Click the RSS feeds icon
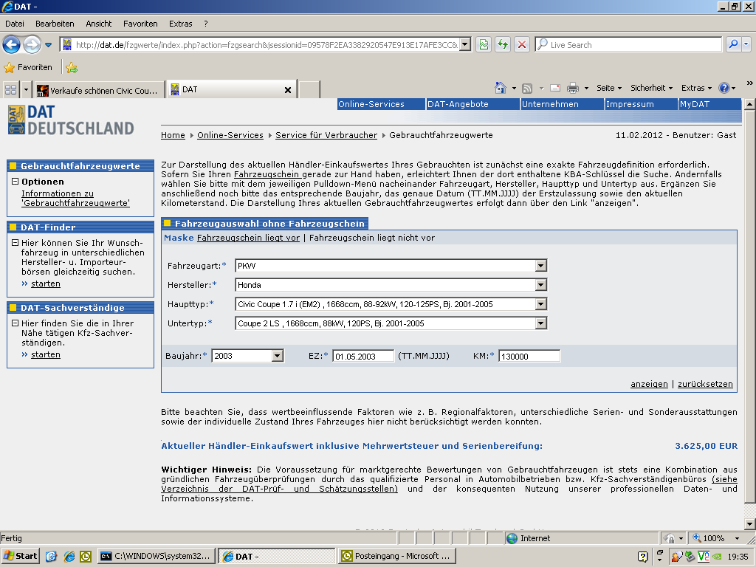Image resolution: width=756 pixels, height=567 pixels. (527, 89)
